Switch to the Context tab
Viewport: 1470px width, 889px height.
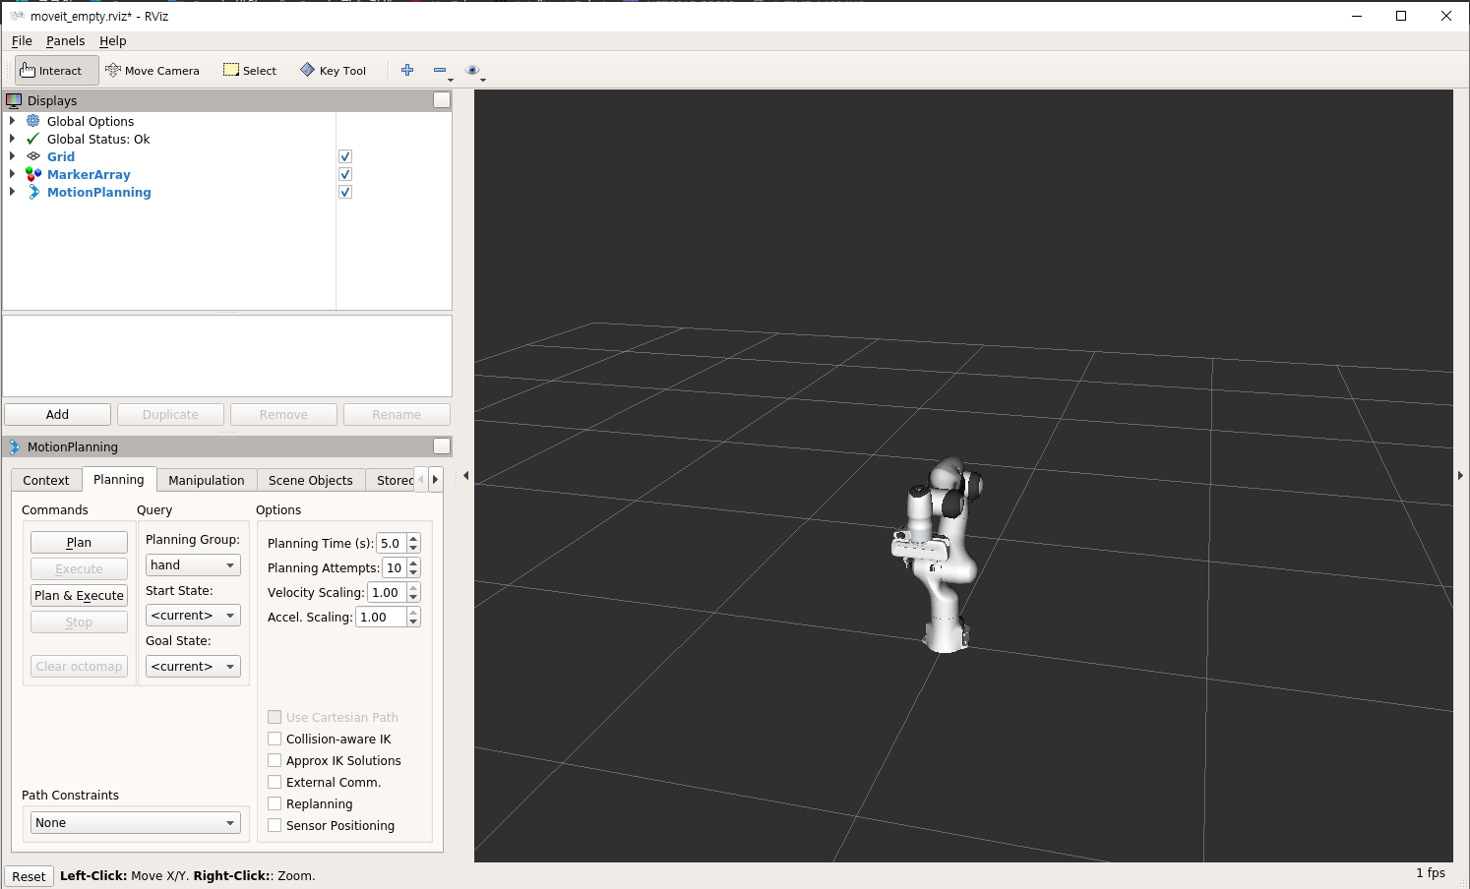point(46,481)
